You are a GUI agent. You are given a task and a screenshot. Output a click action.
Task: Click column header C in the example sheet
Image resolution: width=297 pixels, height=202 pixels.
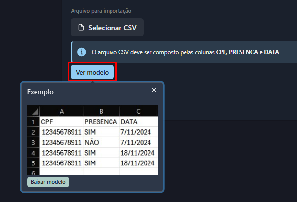[x=138, y=112]
